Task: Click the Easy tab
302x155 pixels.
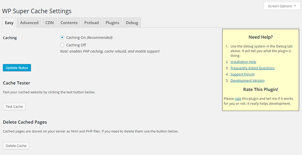Action: [9, 23]
